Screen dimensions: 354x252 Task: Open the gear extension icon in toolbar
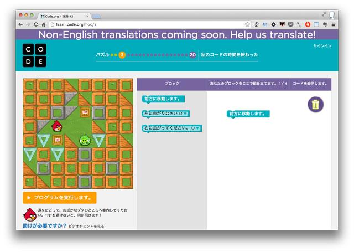273,24
